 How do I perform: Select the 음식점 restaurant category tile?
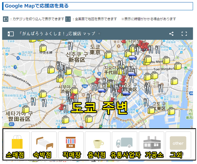click(98, 145)
